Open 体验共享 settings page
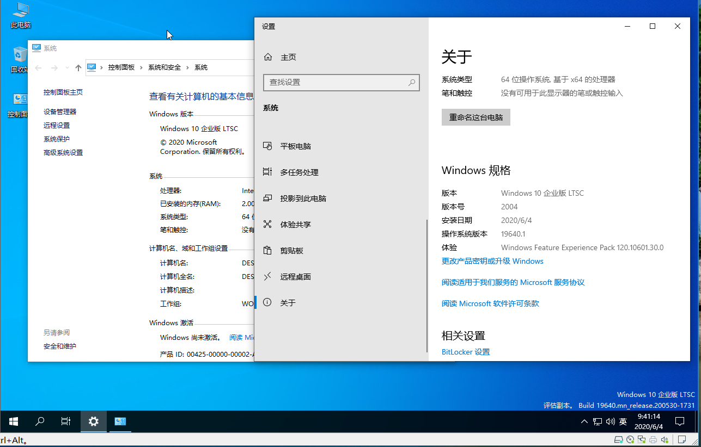 340,225
